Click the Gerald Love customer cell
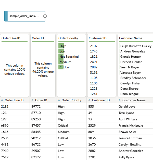This screenshot has width=153, height=160. tap(135, 106)
